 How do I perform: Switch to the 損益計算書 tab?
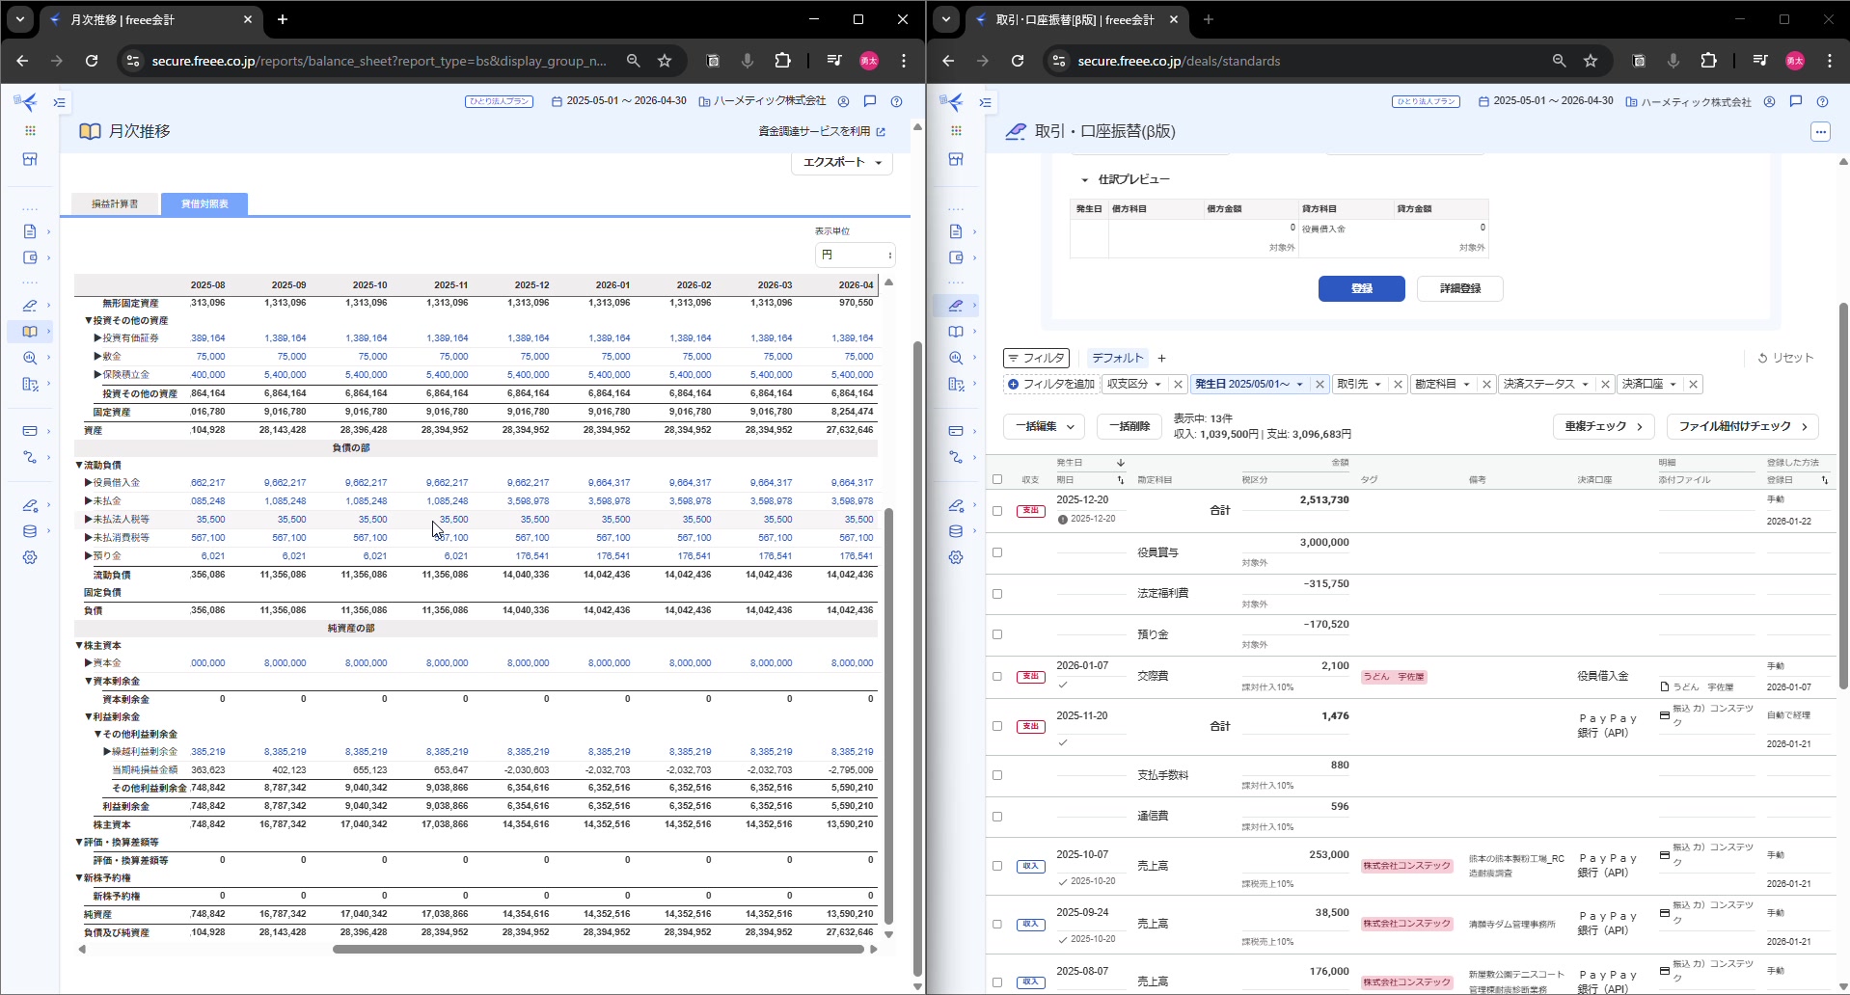click(x=115, y=204)
